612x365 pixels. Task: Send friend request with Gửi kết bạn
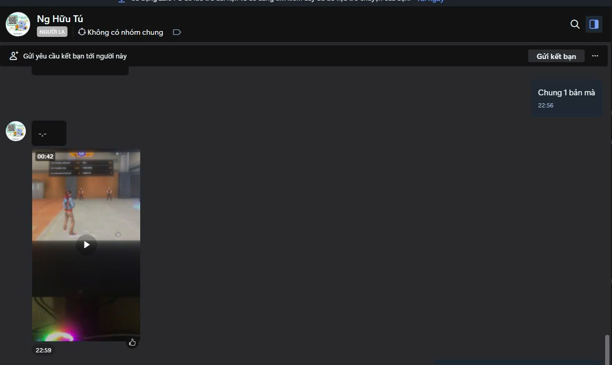coord(556,56)
